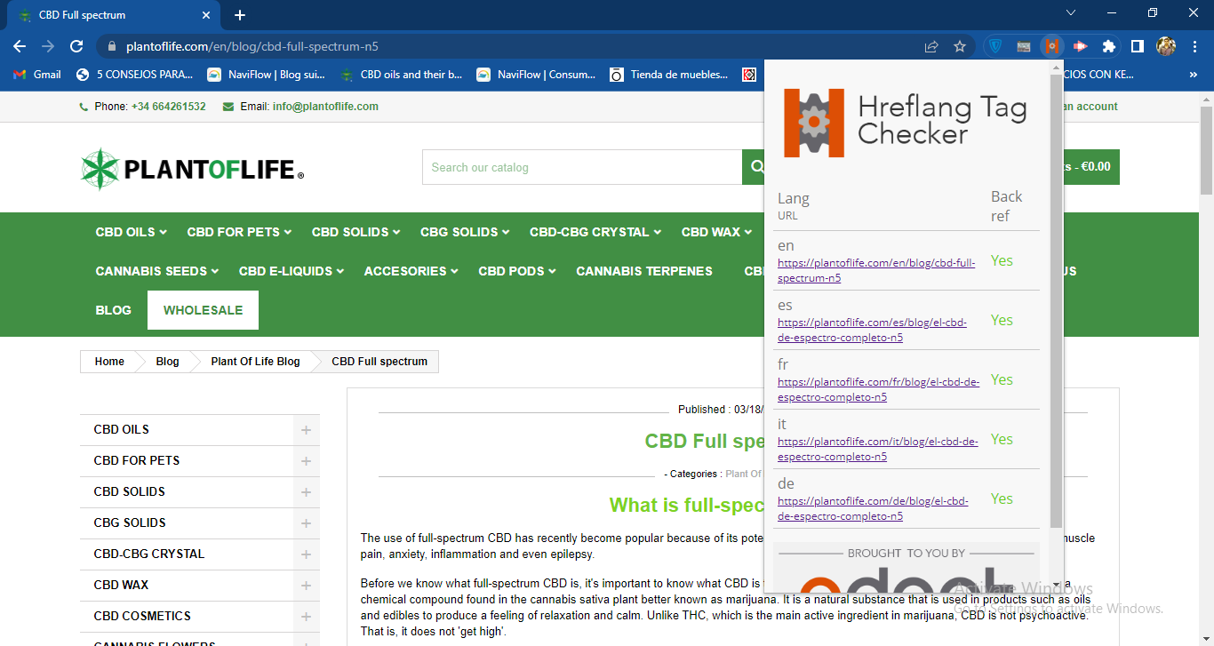The width and height of the screenshot is (1214, 646).
Task: Open the de hreflang URL in the checker
Action: click(x=873, y=508)
